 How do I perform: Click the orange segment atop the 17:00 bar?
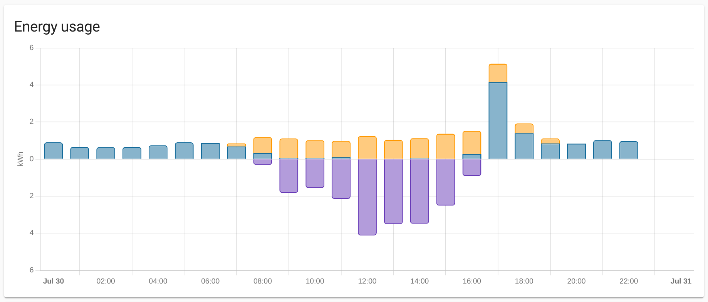click(498, 73)
